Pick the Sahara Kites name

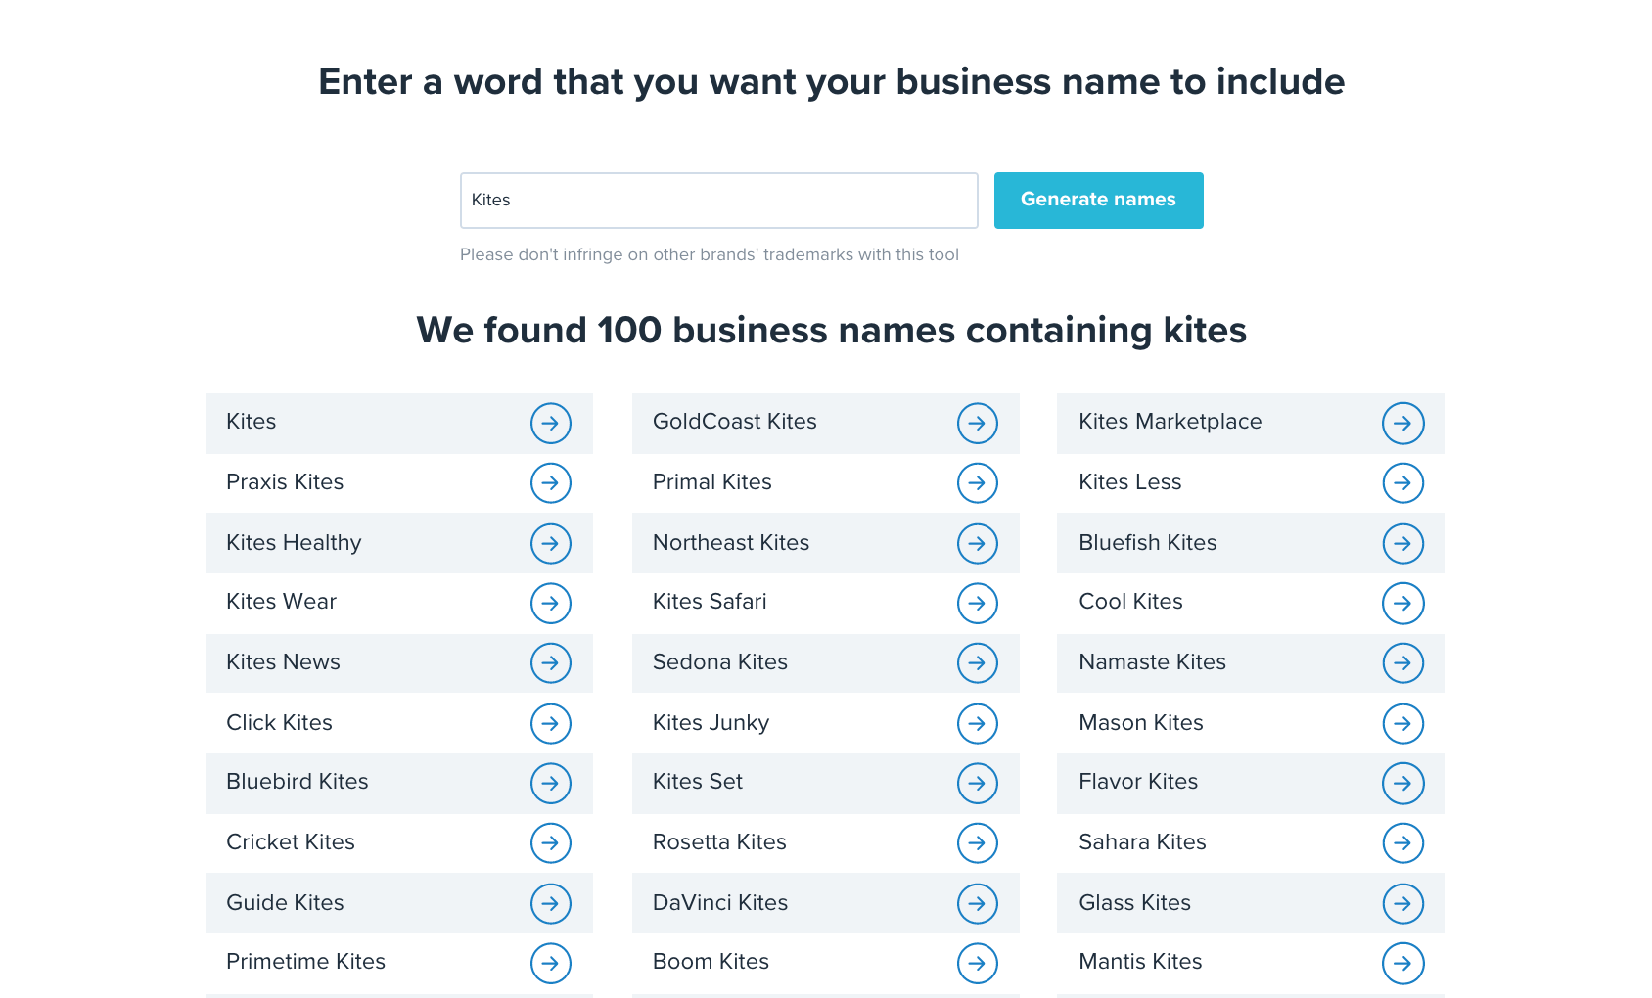pyautogui.click(x=1142, y=842)
